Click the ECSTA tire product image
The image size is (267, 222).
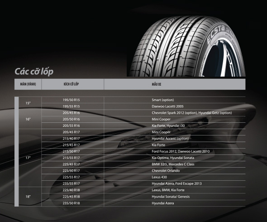[x=186, y=46]
